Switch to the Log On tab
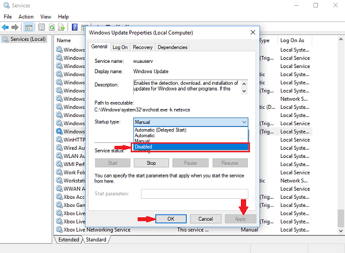This screenshot has width=345, height=253. [x=120, y=47]
